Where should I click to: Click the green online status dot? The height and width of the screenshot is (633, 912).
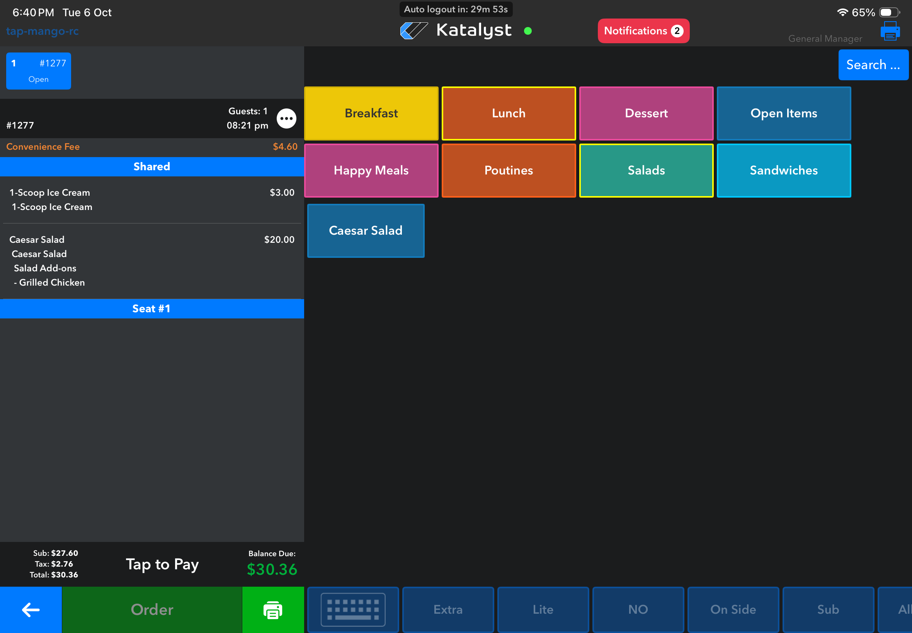[x=527, y=31]
